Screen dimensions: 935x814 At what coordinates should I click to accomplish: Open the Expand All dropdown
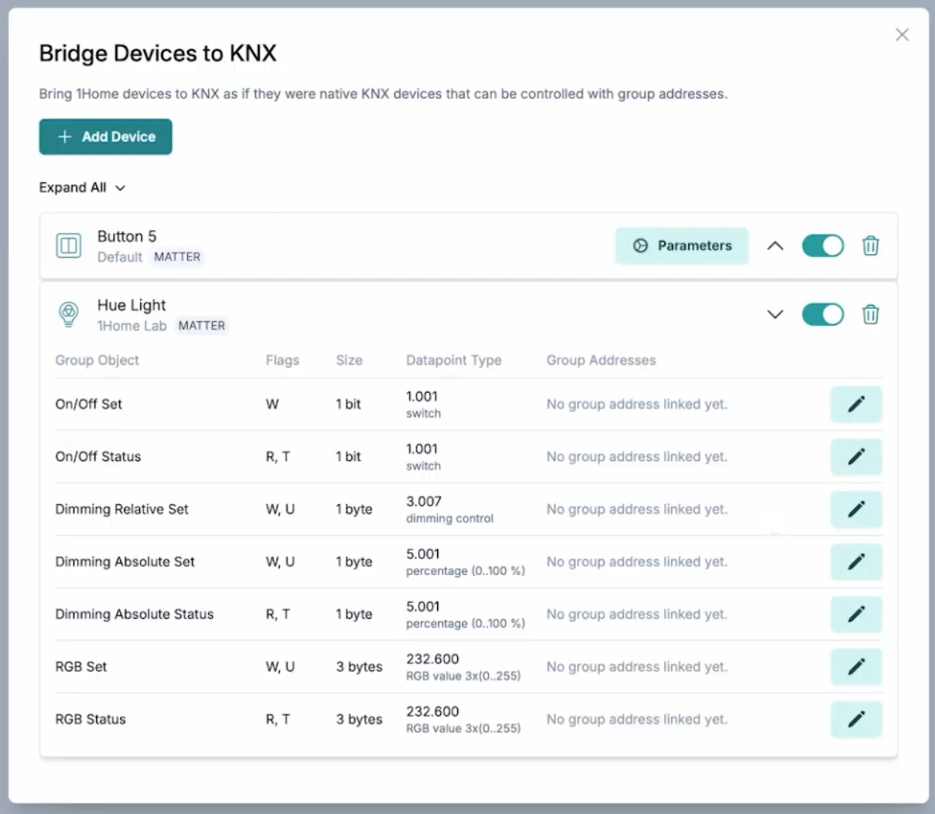pyautogui.click(x=83, y=188)
